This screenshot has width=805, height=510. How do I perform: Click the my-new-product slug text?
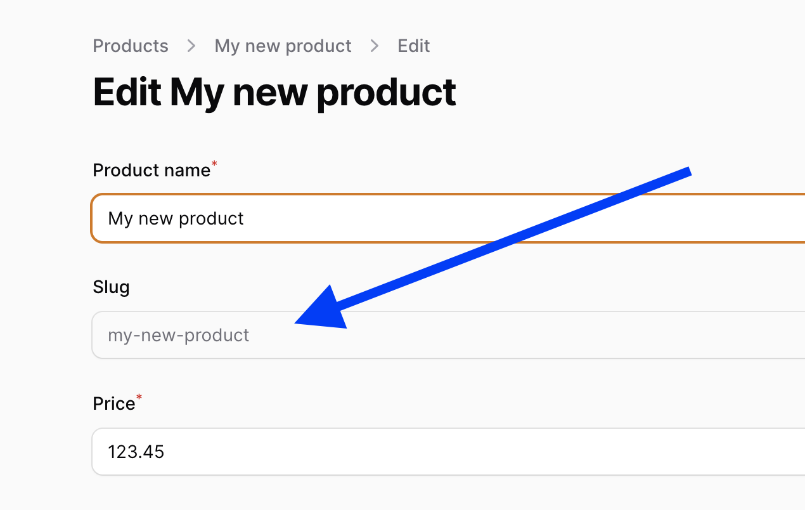[179, 335]
